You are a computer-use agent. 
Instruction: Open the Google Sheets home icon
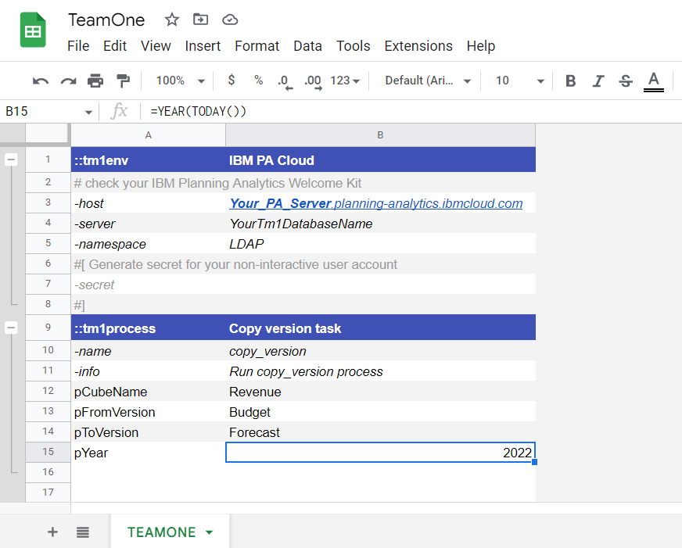click(33, 30)
